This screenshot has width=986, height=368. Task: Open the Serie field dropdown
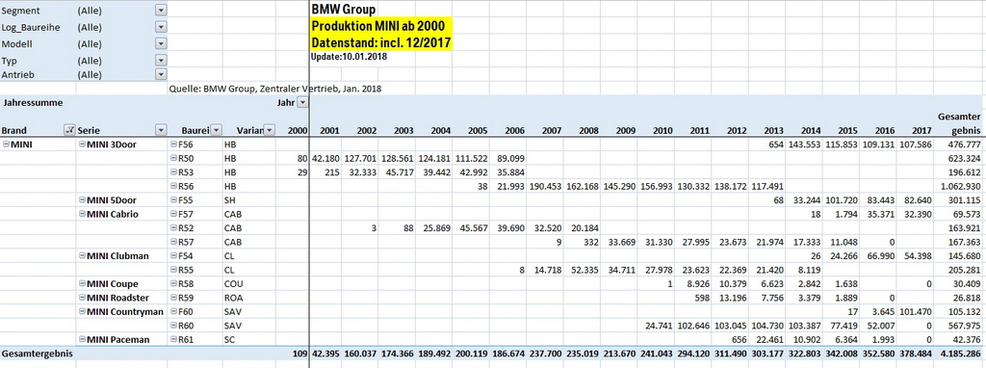pyautogui.click(x=161, y=130)
